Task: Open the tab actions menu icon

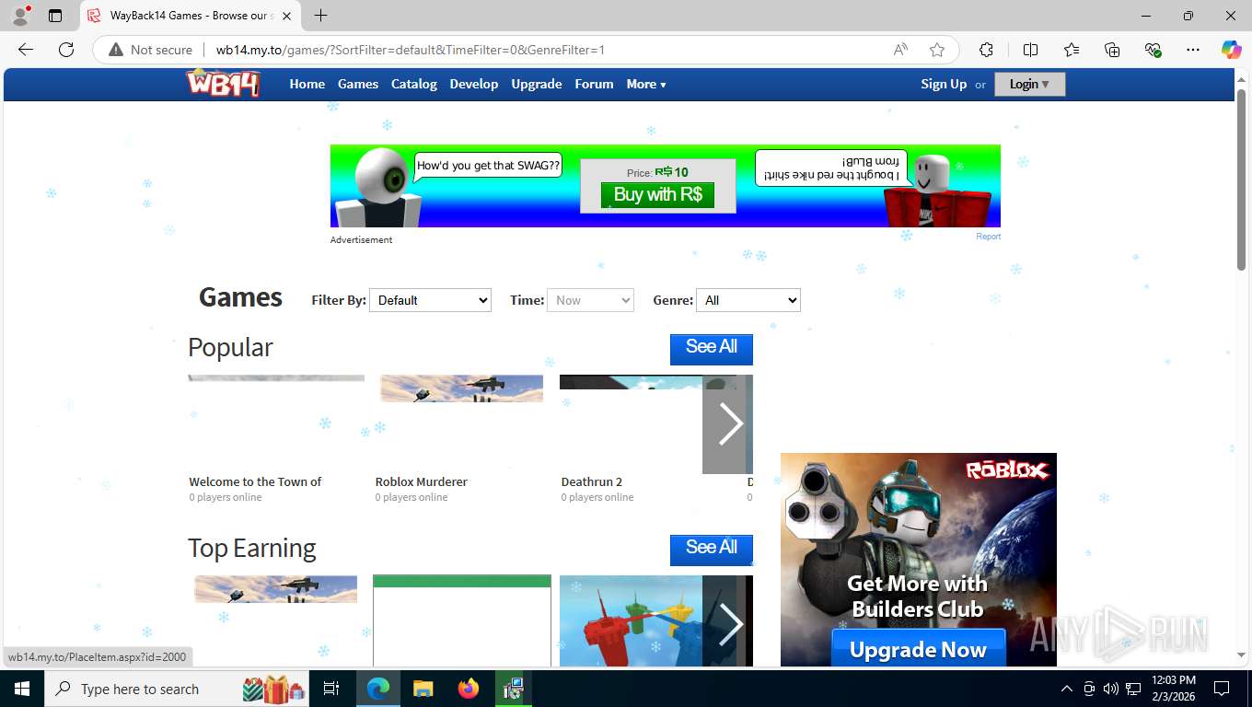Action: (x=55, y=16)
